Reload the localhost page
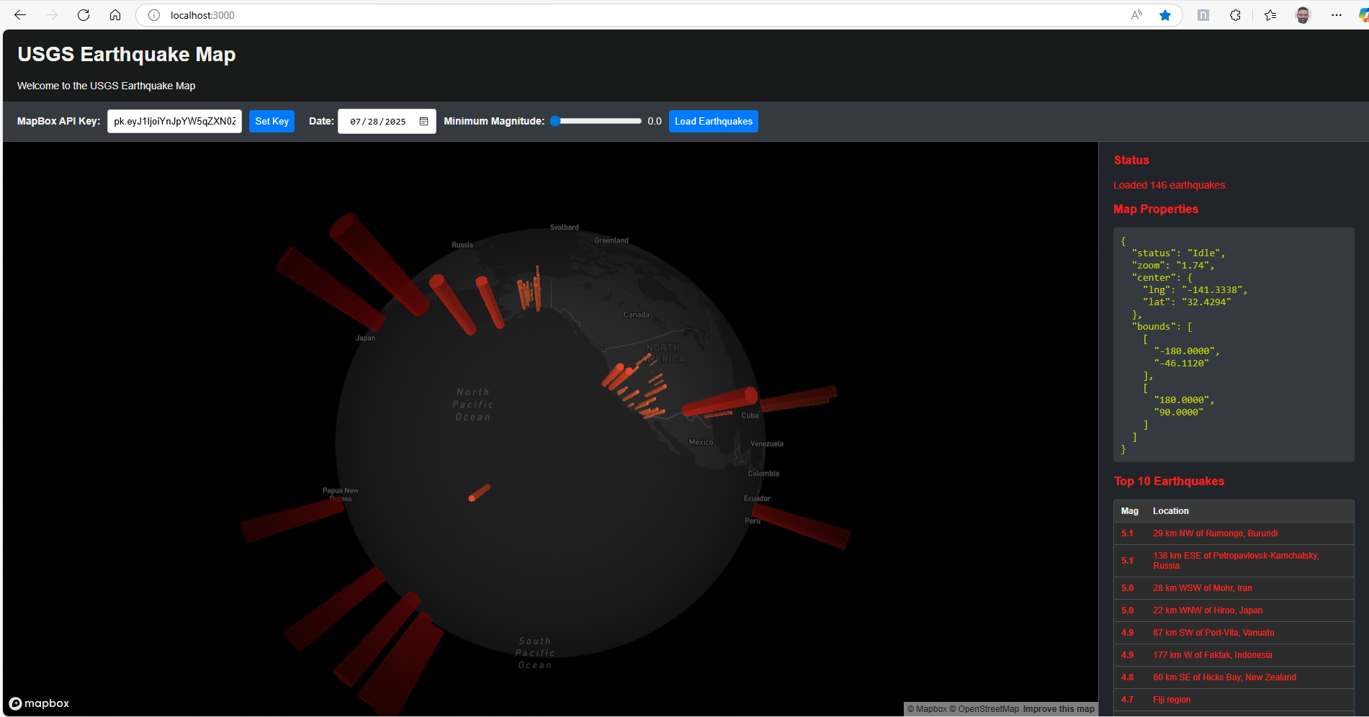 pyautogui.click(x=84, y=15)
